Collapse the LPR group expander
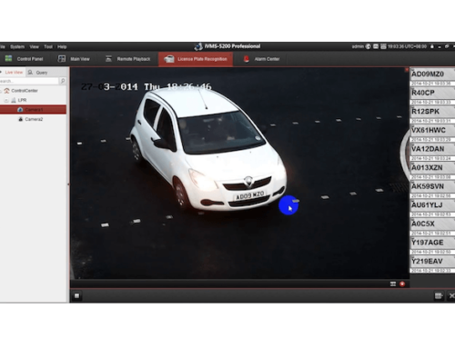This screenshot has width=455, height=348. 6,100
